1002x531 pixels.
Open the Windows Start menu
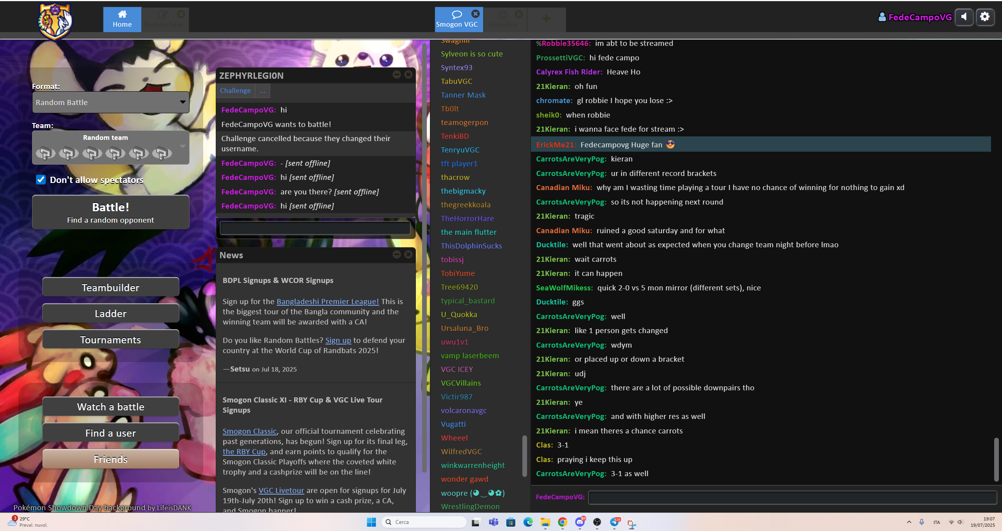tap(371, 522)
